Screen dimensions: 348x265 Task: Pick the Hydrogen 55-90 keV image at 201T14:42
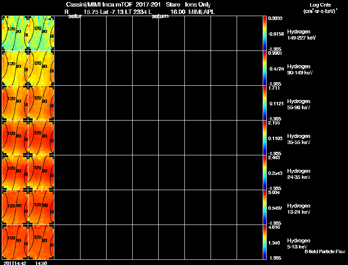coord(15,103)
